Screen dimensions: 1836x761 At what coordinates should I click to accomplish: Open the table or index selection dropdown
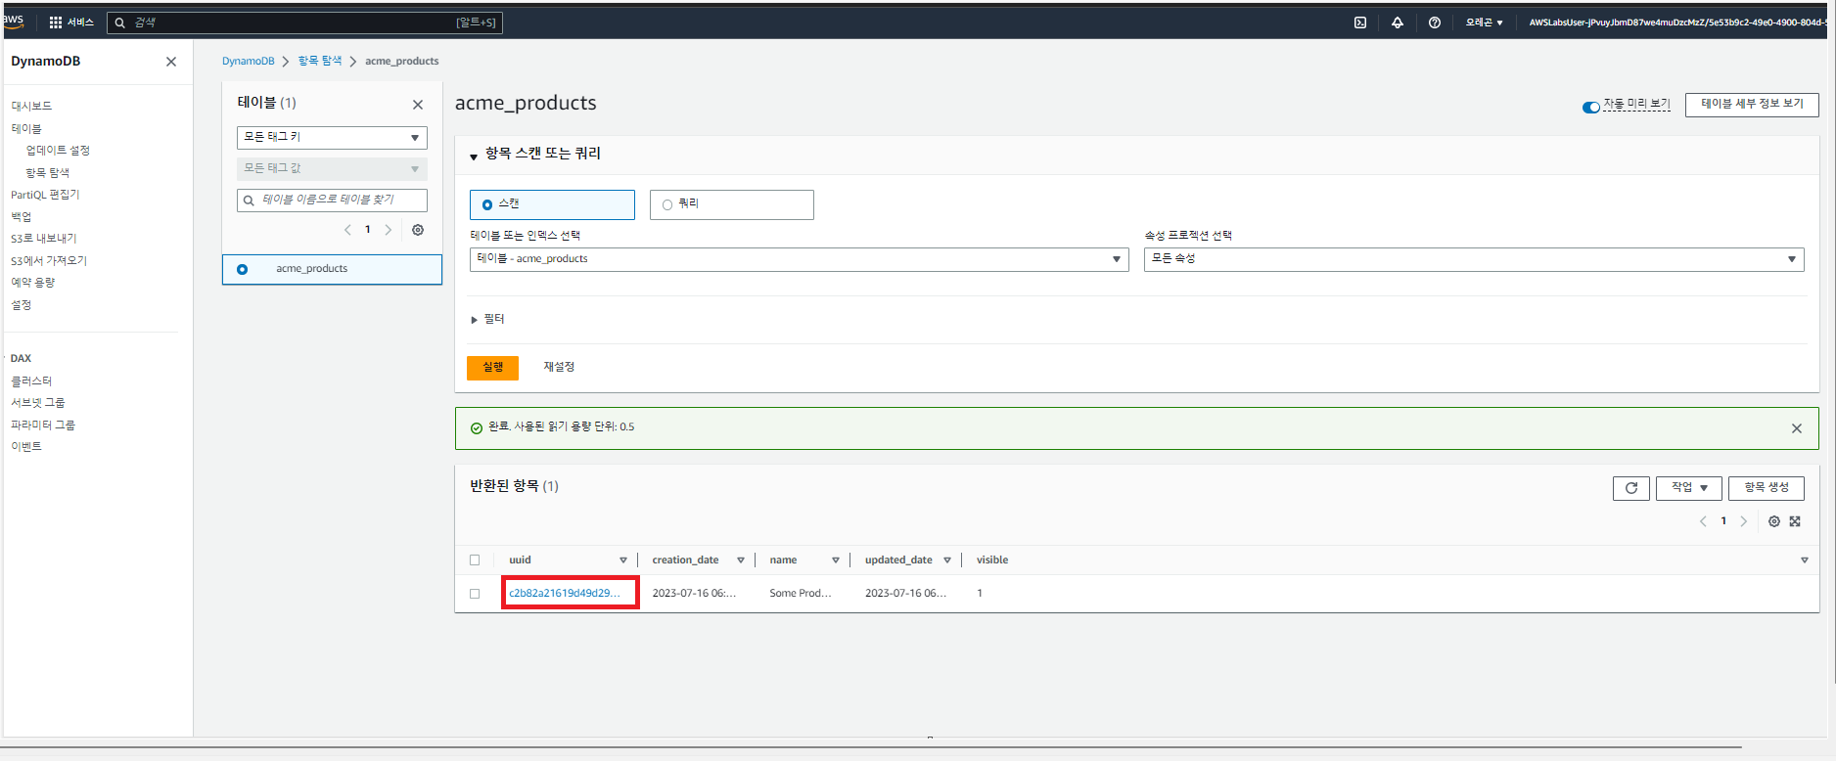pyautogui.click(x=799, y=259)
